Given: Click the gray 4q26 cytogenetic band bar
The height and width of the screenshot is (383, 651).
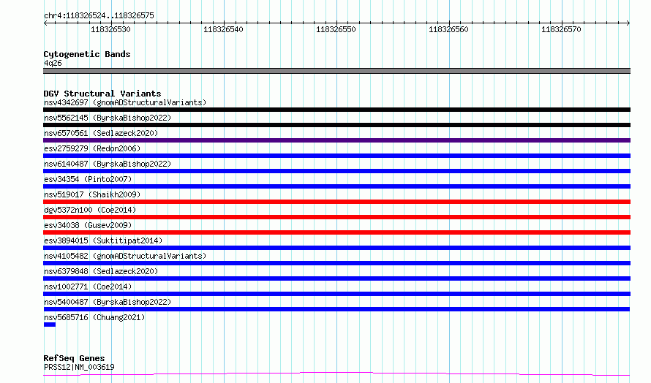Looking at the screenshot, I should pos(336,71).
